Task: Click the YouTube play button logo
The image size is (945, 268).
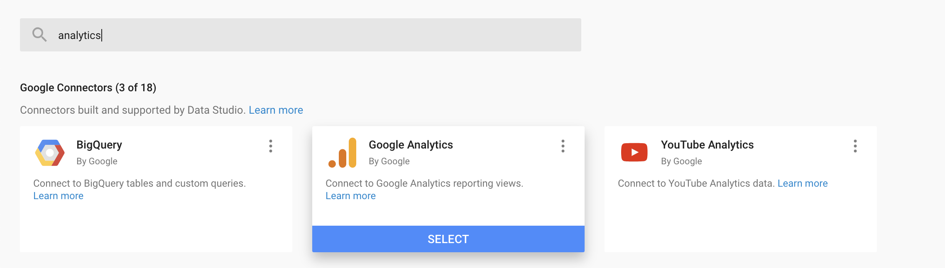Action: (x=634, y=152)
